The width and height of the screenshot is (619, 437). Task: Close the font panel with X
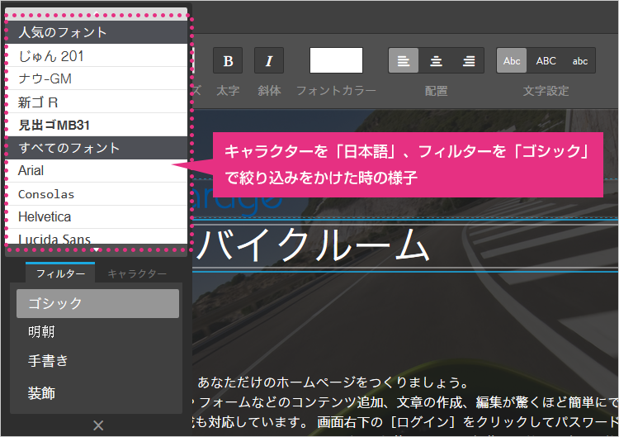[x=98, y=425]
